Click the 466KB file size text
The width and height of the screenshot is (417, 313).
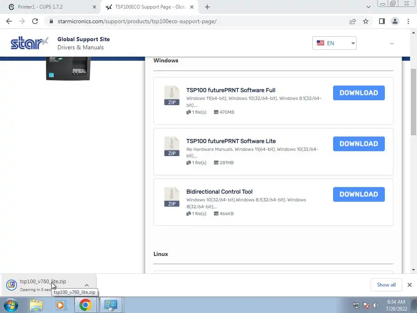coord(226,214)
